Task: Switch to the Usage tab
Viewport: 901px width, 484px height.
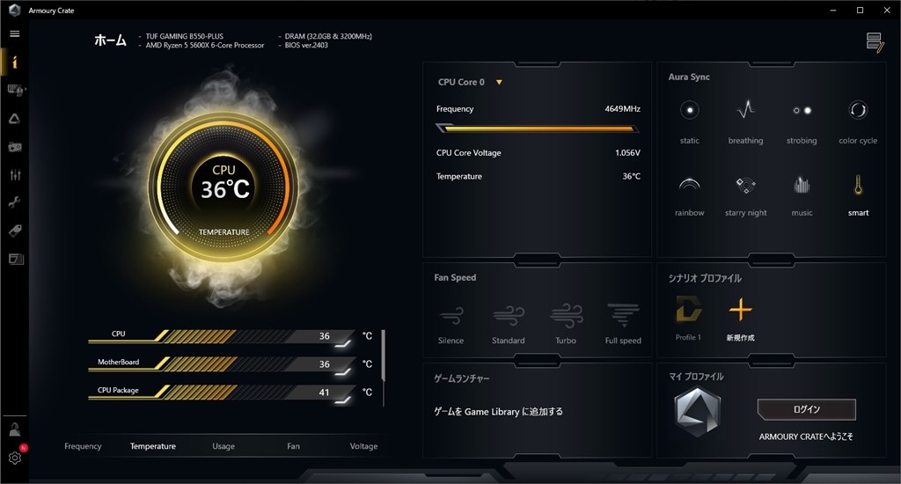Action: pos(223,446)
